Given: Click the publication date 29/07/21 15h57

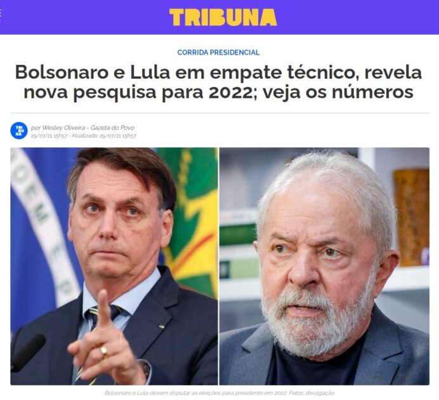Looking at the screenshot, I should pyautogui.click(x=49, y=136).
